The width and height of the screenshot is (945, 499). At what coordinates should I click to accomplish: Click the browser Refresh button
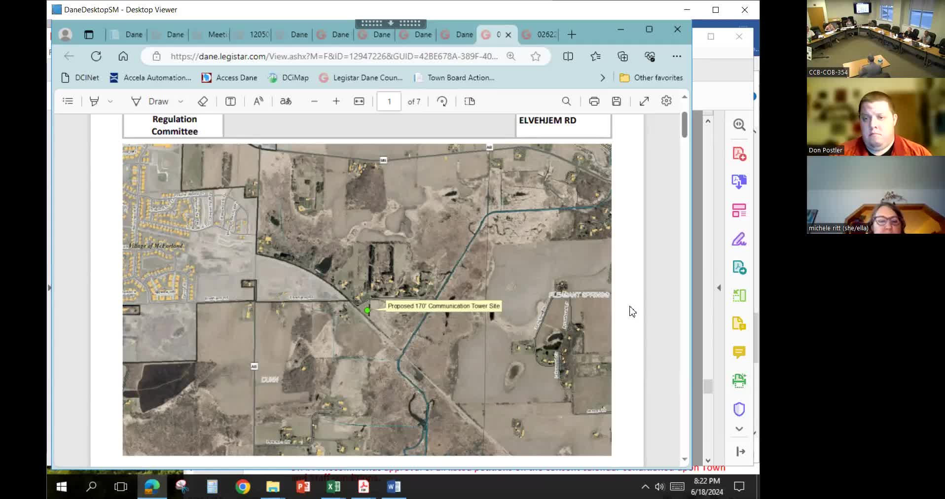pyautogui.click(x=96, y=56)
